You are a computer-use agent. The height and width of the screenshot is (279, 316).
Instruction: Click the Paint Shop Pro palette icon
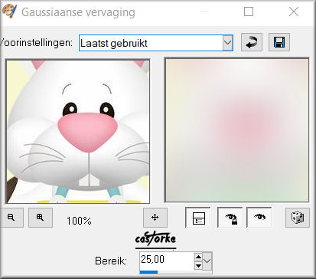click(x=9, y=11)
